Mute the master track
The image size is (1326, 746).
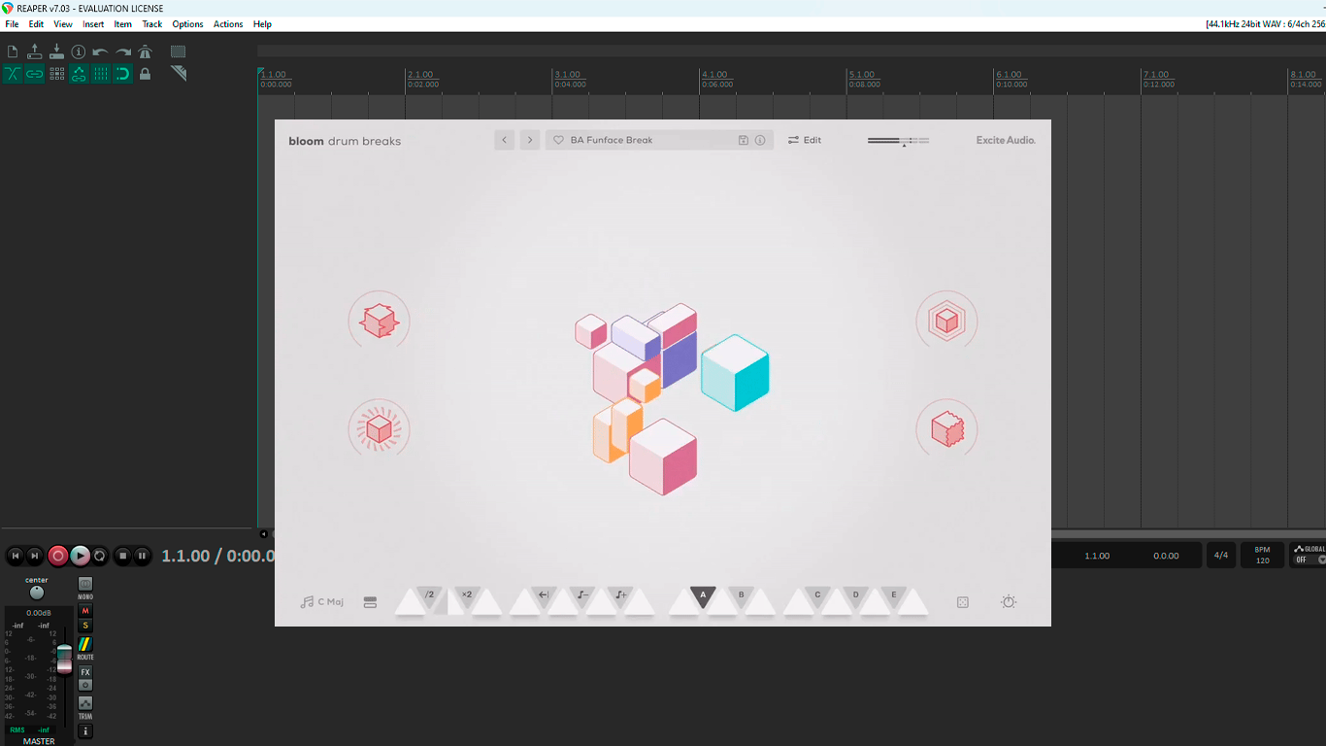click(x=85, y=611)
